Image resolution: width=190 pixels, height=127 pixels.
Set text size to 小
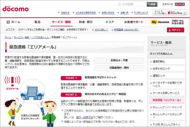tap(176, 4)
